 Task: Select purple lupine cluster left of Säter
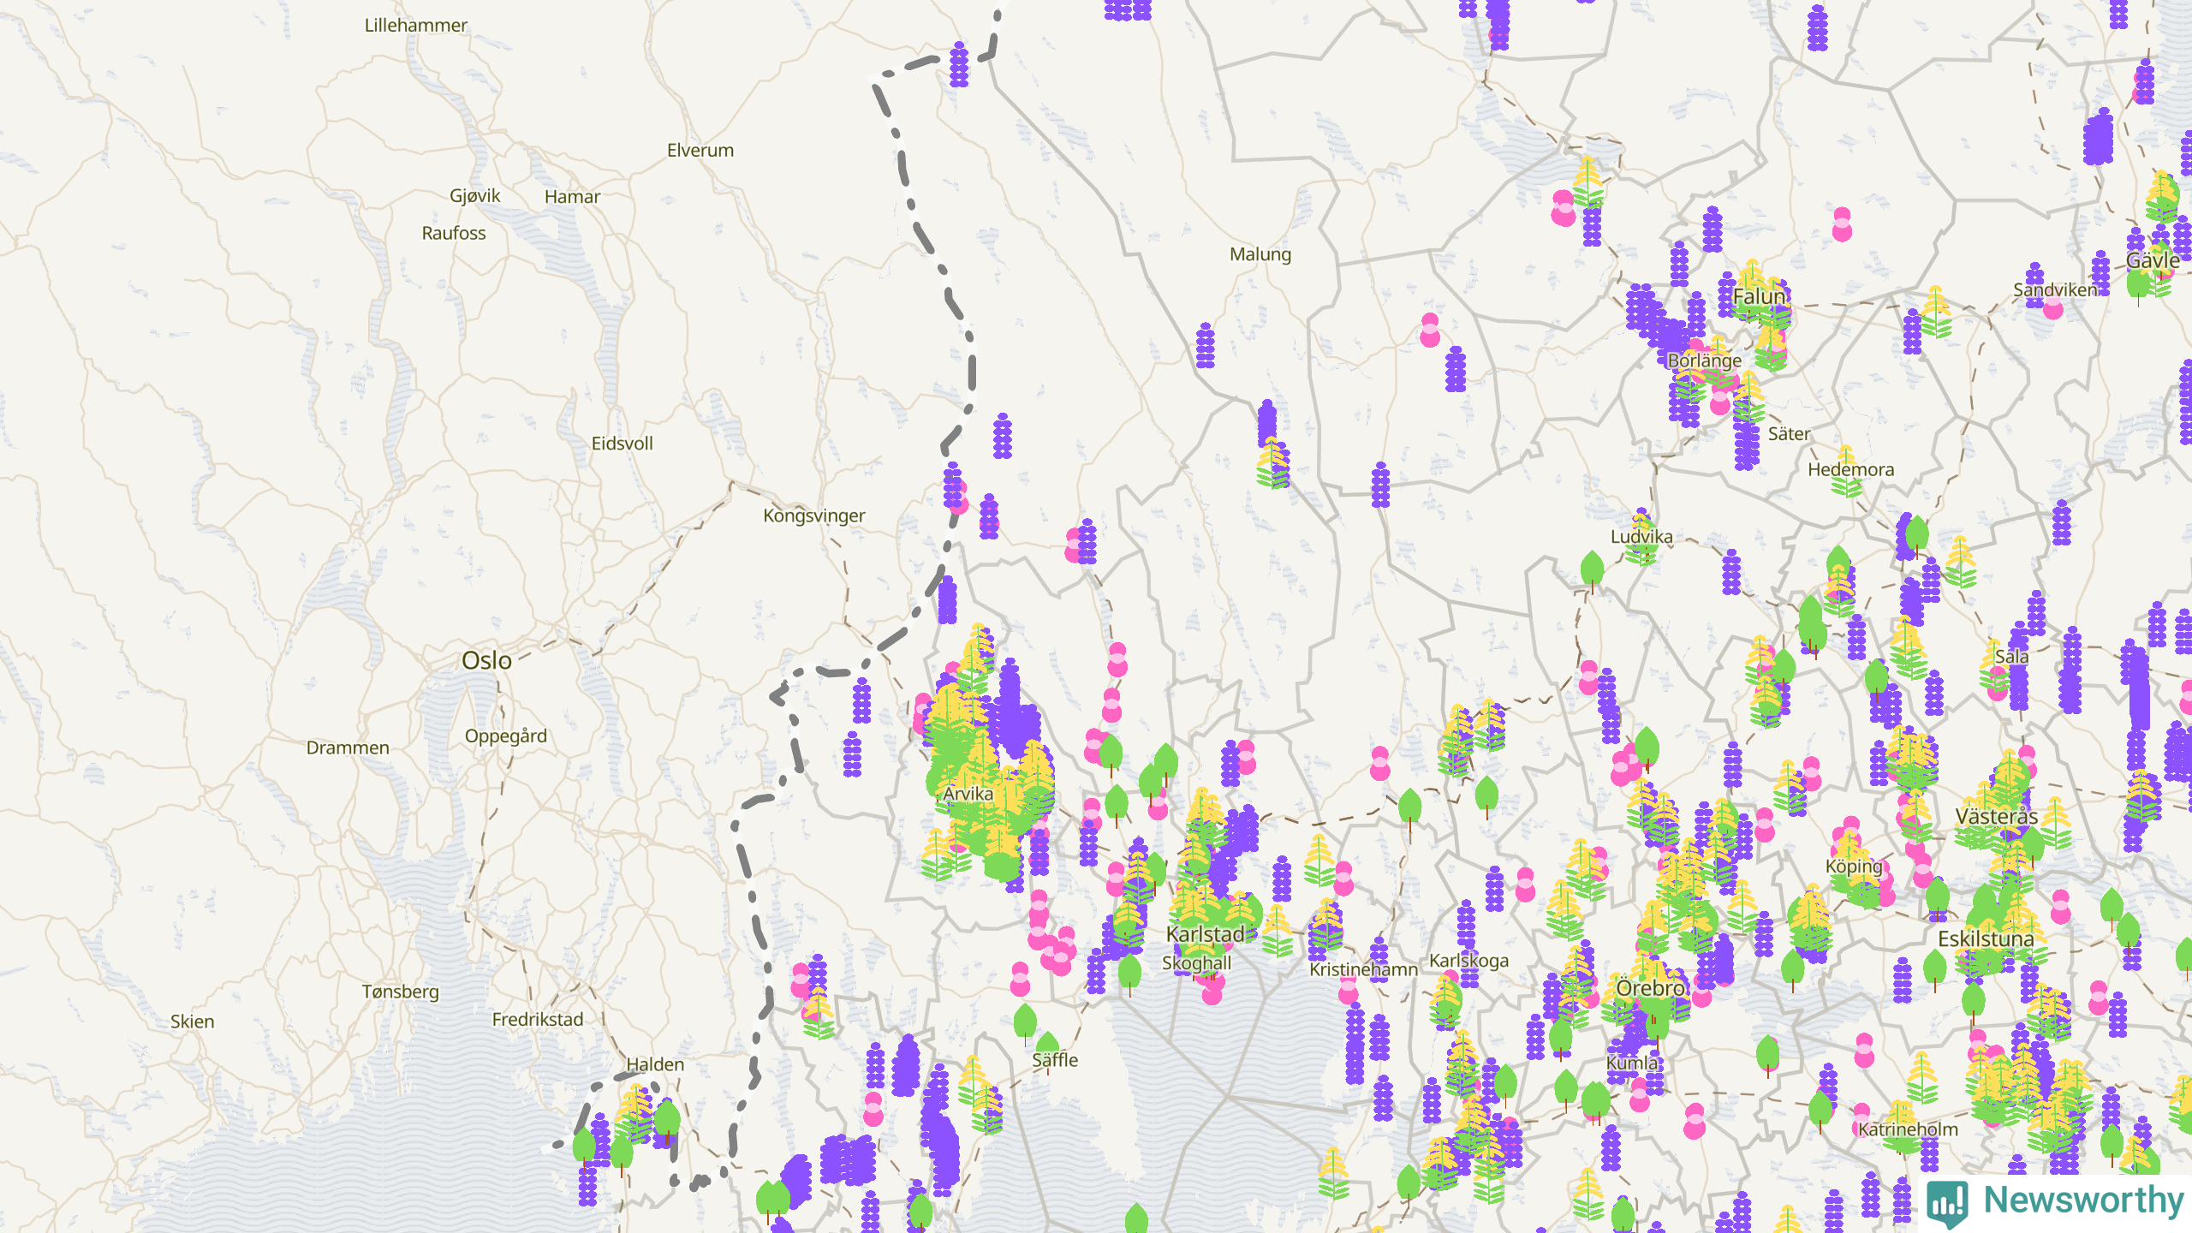(x=1747, y=445)
